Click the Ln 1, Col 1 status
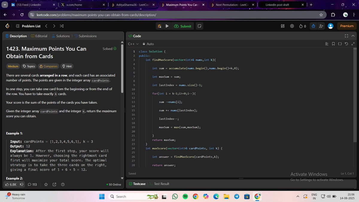This screenshot has width=359, height=202. pos(347,174)
